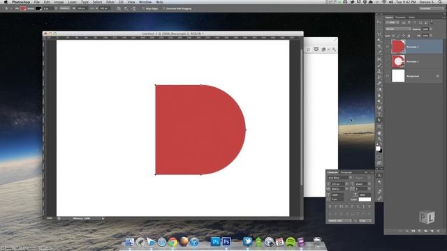Create a new layer from Layers panel

coord(432,231)
